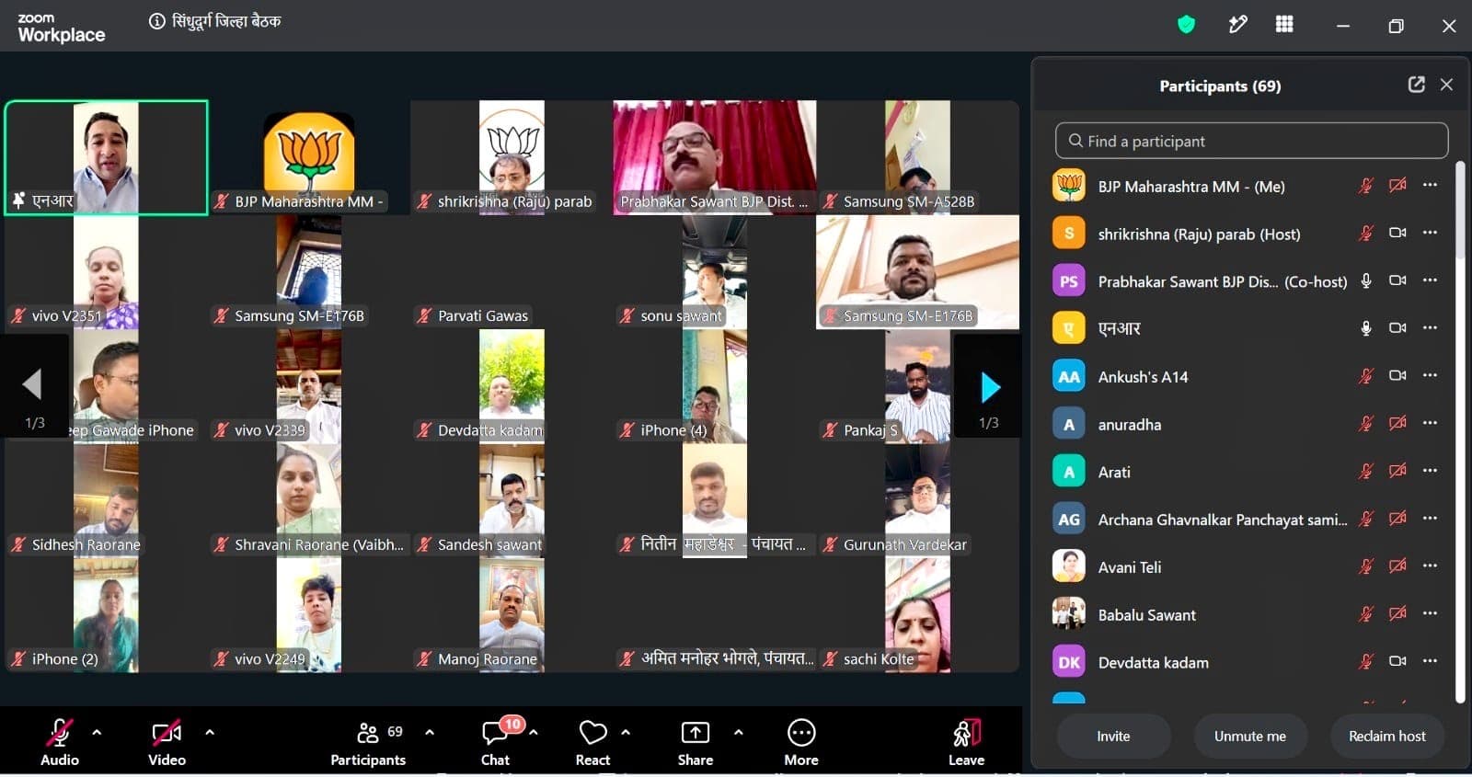Viewport: 1472px width, 777px height.
Task: Open three-dot menu for Ankush's A14
Action: coord(1430,375)
